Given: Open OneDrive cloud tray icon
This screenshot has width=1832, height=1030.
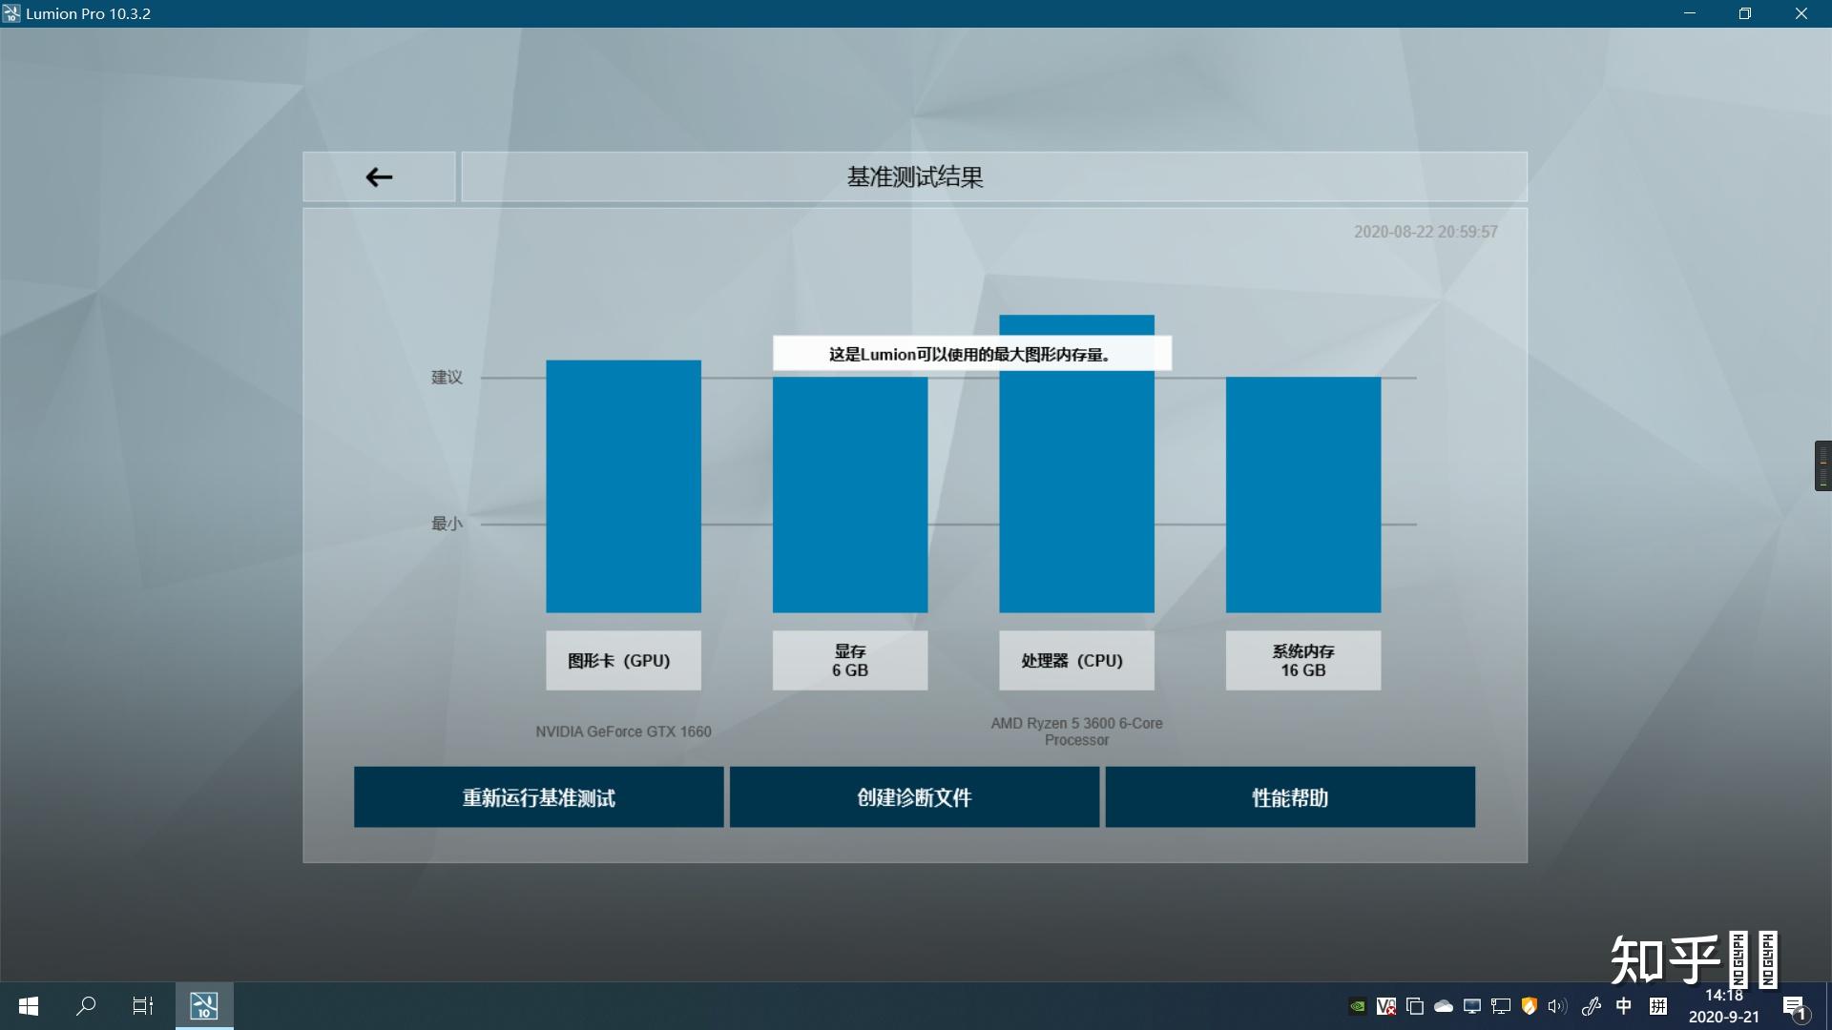Looking at the screenshot, I should pos(1443,1006).
